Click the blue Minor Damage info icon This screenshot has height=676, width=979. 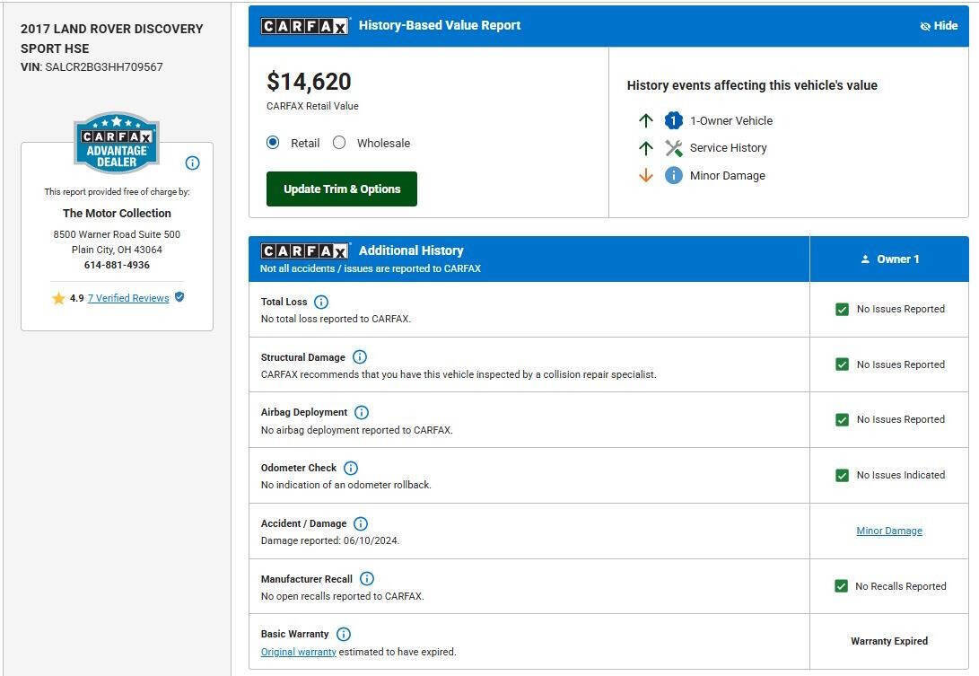(x=674, y=176)
